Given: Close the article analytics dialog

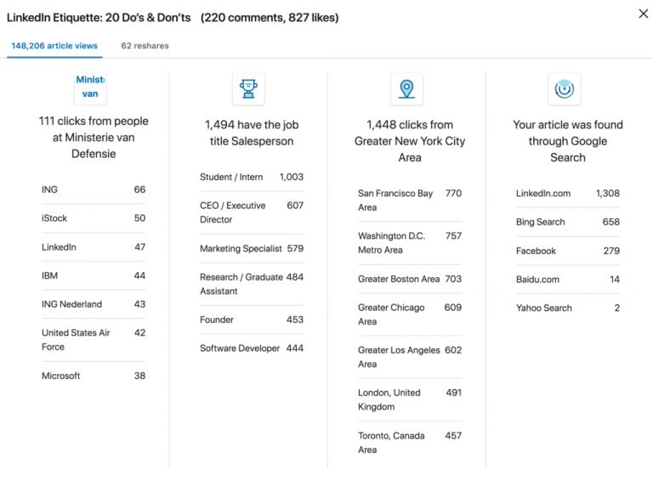Looking at the screenshot, I should [x=643, y=14].
